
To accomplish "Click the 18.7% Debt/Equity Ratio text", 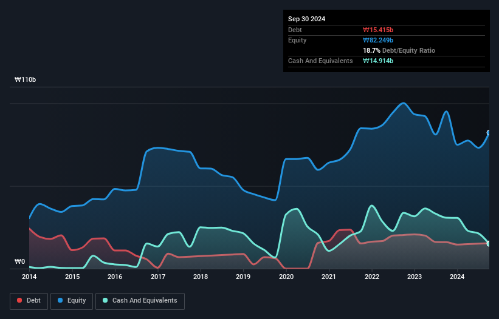I will point(399,50).
